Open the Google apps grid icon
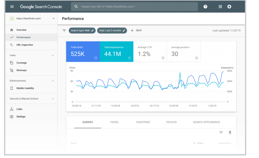Viewport: 259px width, 158px height. [220, 7]
